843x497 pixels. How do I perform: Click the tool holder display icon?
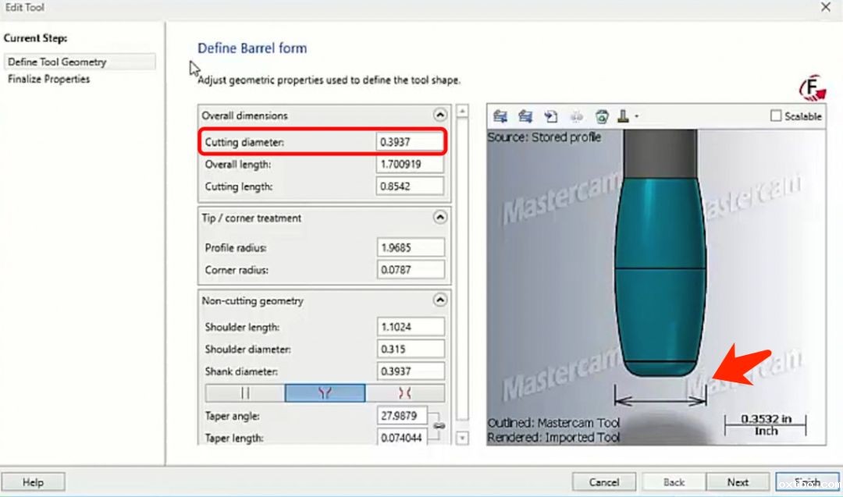point(624,116)
